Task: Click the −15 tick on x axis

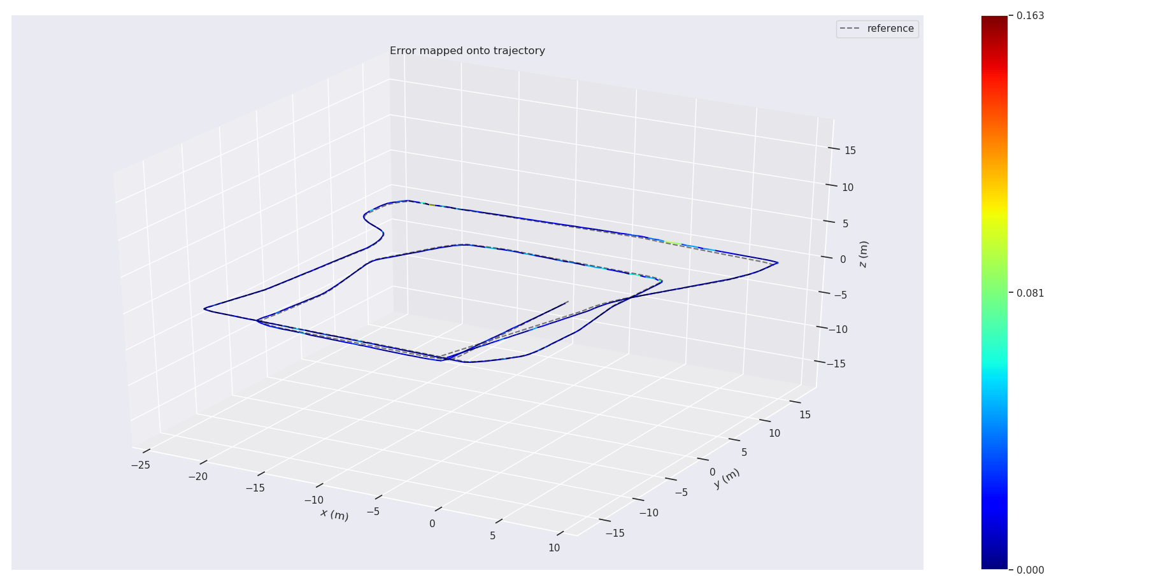Action: pos(255,488)
